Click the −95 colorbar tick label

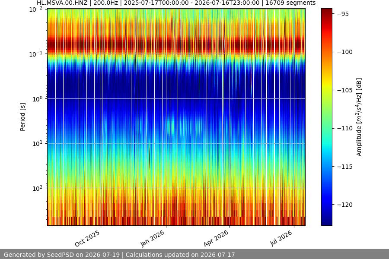[343, 14]
